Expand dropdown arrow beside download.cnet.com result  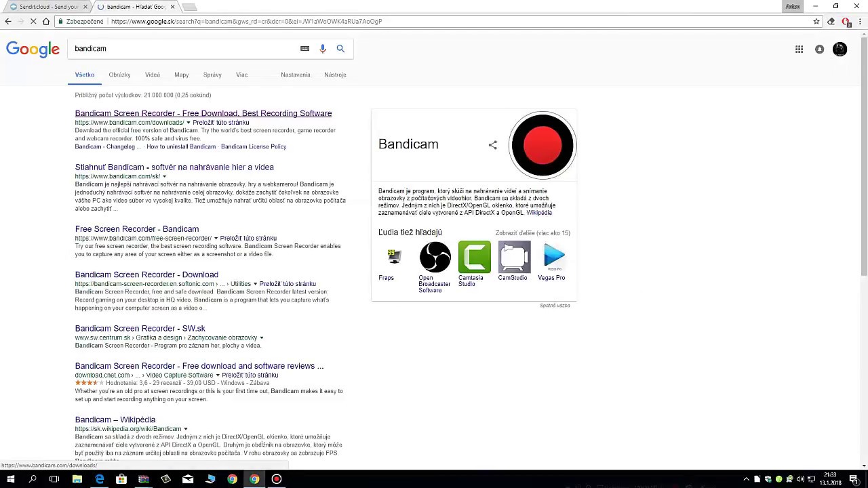click(218, 375)
